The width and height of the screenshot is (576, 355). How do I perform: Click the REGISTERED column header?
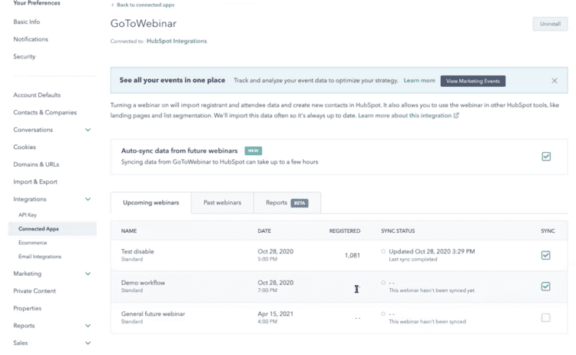click(x=345, y=231)
